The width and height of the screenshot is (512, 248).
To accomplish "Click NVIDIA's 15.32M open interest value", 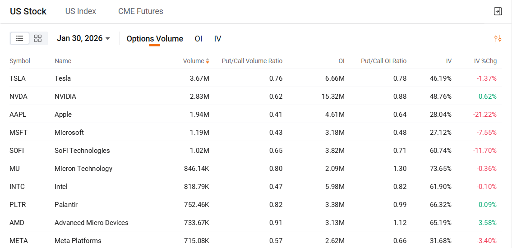I will (334, 96).
